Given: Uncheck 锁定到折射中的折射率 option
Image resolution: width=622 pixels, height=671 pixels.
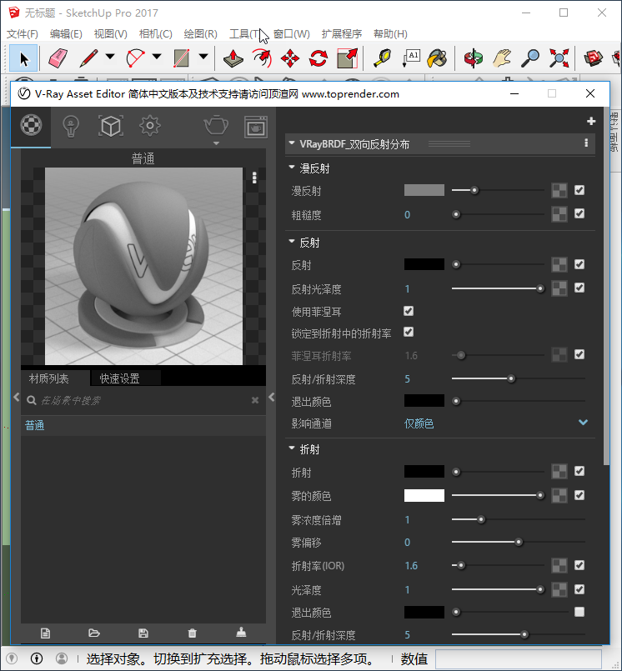Looking at the screenshot, I should (409, 332).
